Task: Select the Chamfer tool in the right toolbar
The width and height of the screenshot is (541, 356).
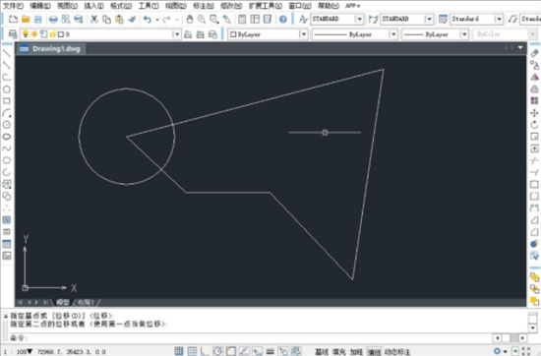Action: [534, 219]
